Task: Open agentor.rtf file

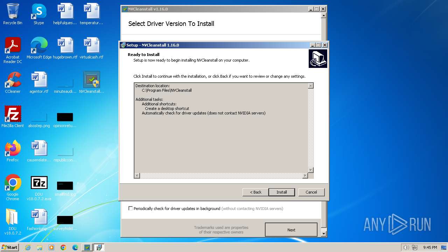Action: coord(39,83)
